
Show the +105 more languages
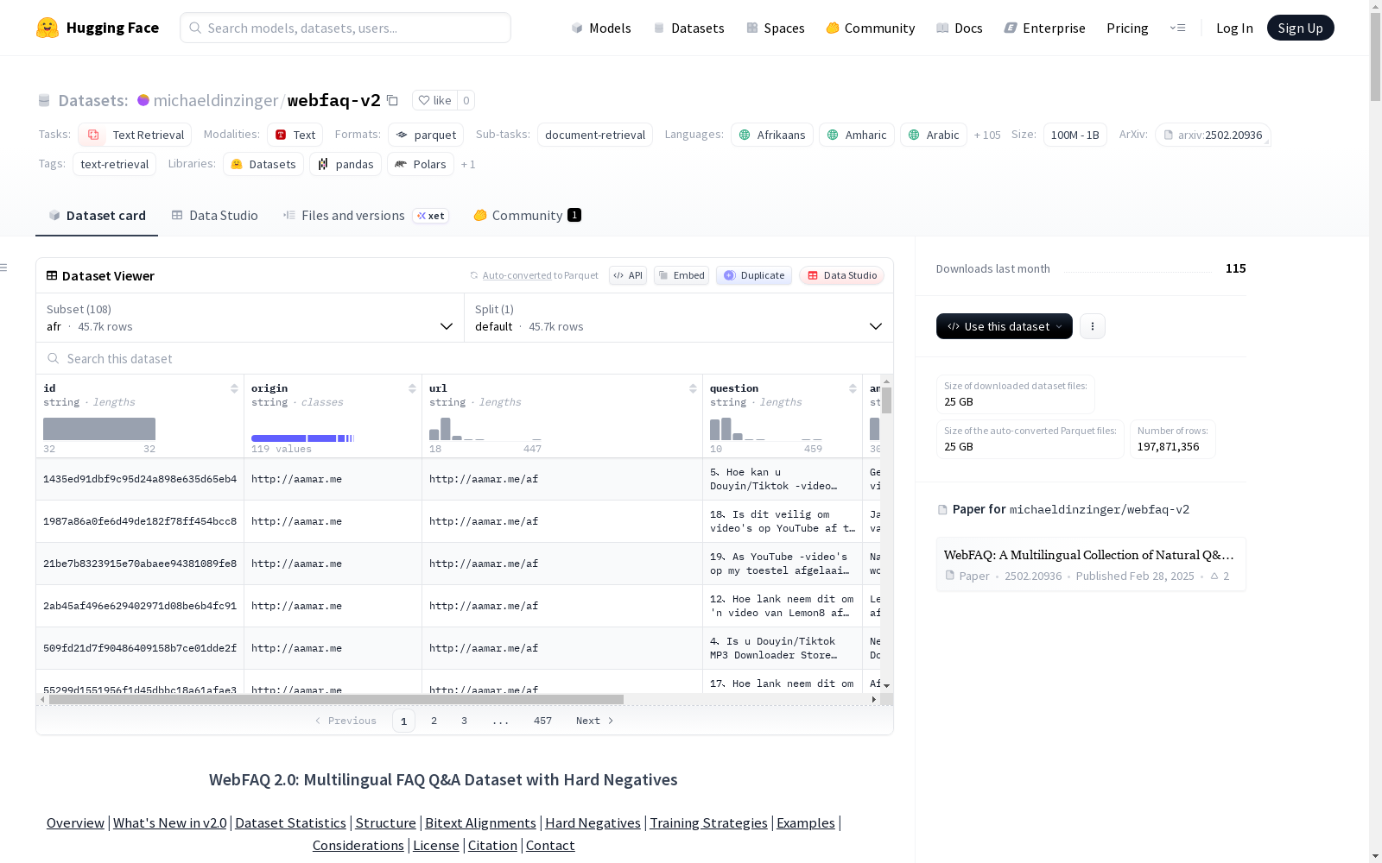coord(987,135)
